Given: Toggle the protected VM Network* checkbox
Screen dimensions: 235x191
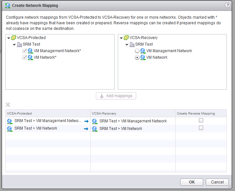Looking at the screenshot, I should [25, 57].
